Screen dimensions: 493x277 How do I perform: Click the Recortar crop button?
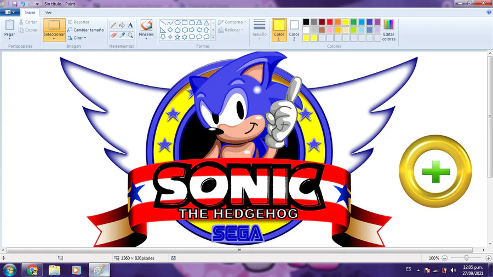[78, 22]
